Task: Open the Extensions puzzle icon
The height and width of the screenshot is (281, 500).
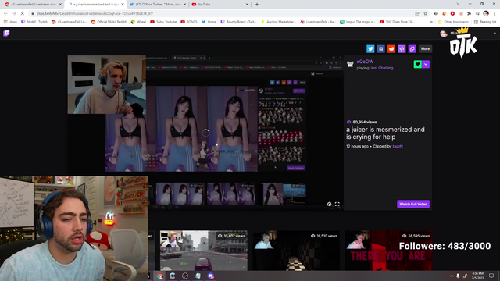Action: tap(469, 14)
